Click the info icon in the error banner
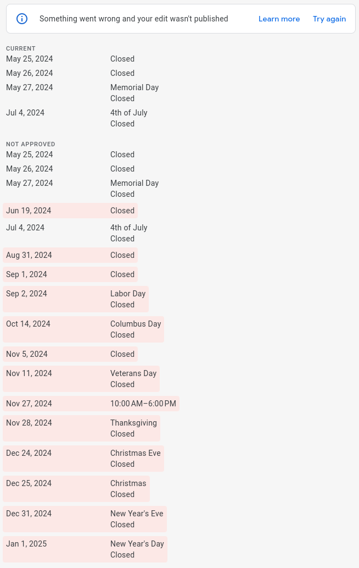The width and height of the screenshot is (359, 568). pyautogui.click(x=22, y=19)
